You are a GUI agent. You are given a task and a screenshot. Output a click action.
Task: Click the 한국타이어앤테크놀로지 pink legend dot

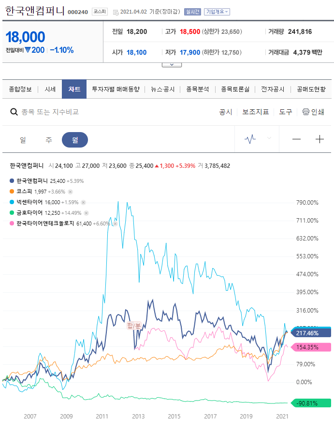point(12,224)
